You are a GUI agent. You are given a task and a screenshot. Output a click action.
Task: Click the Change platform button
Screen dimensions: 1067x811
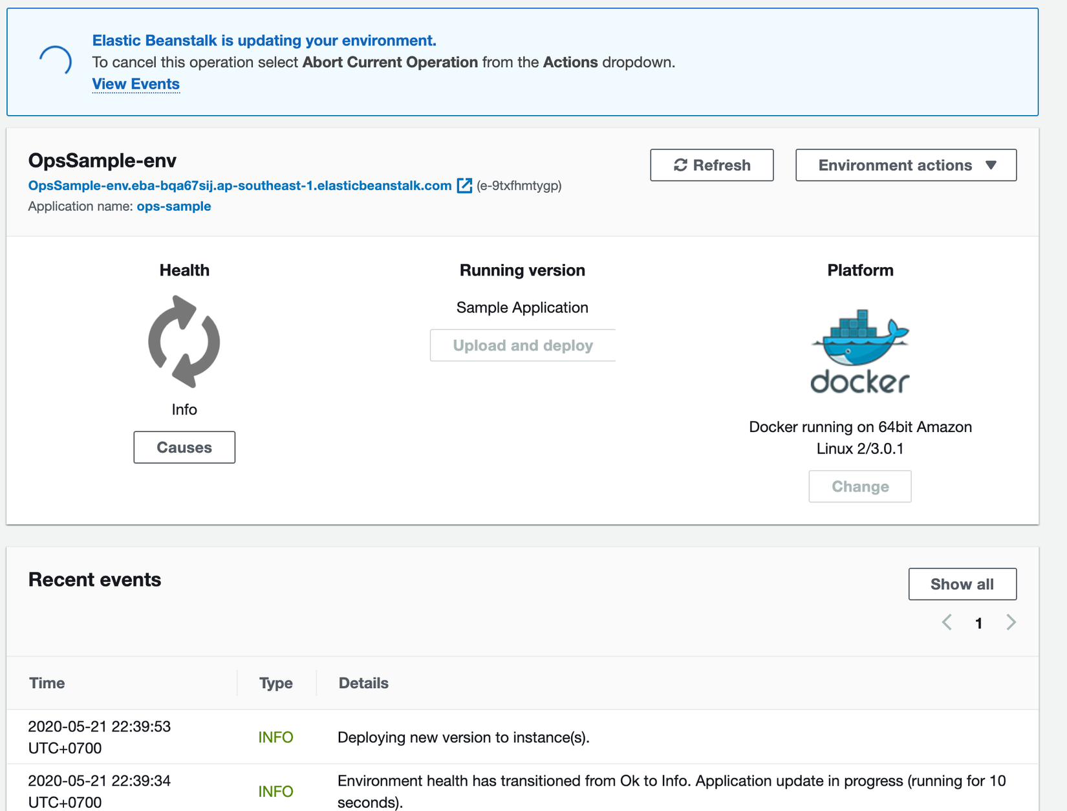pos(859,486)
